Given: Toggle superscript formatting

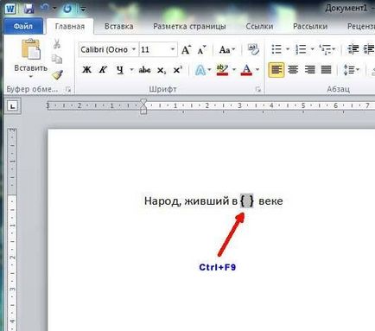Looking at the screenshot, I should [177, 70].
